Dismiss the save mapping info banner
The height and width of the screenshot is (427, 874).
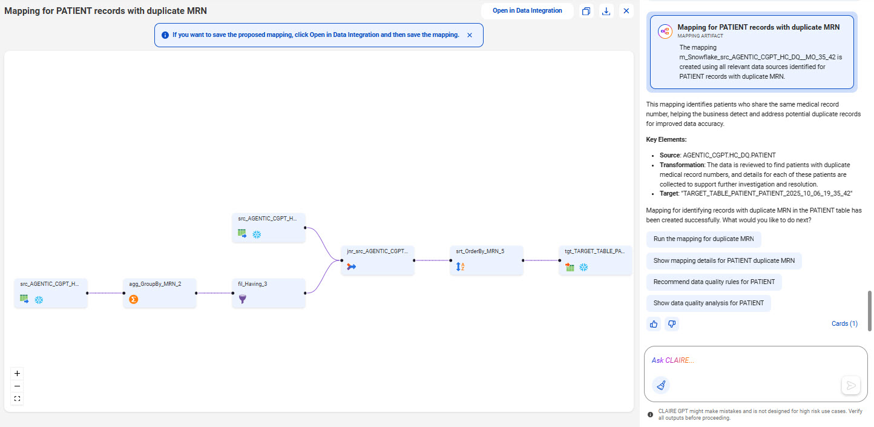point(470,35)
